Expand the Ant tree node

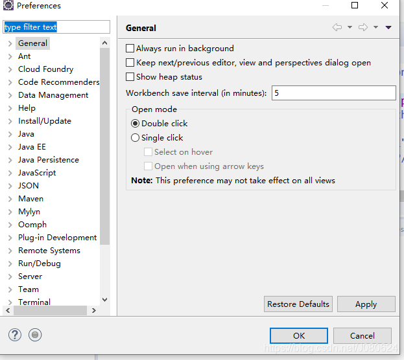point(10,56)
